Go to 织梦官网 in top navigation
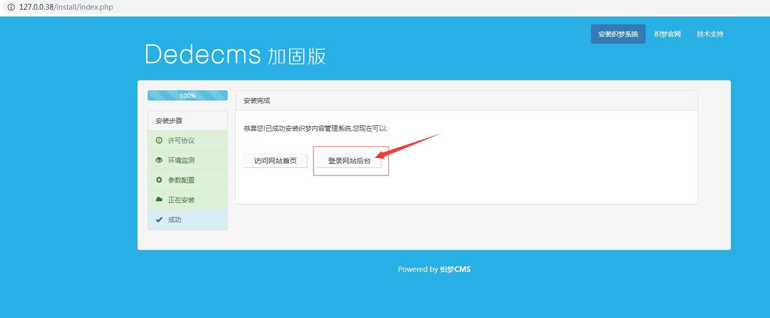Viewport: 770px width, 318px height. point(667,34)
